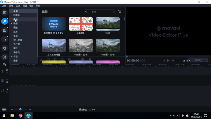Open Windows Start menu
The width and height of the screenshot is (211, 119).
point(4,116)
